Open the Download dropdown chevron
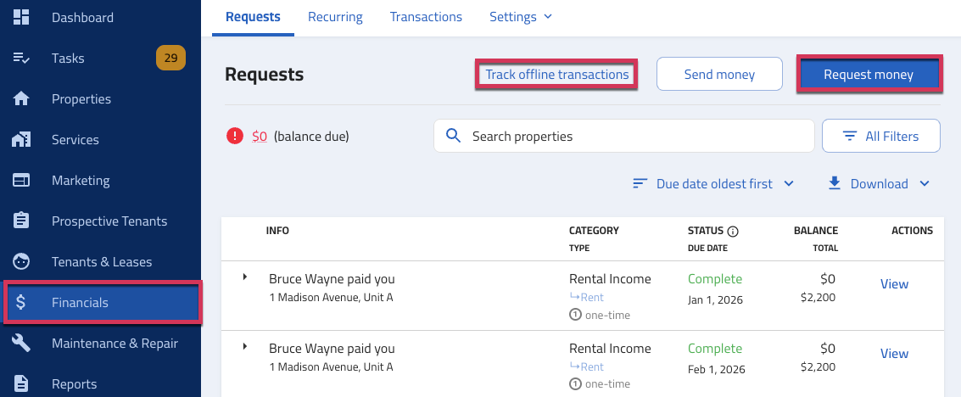Image resolution: width=961 pixels, height=397 pixels. (x=925, y=183)
